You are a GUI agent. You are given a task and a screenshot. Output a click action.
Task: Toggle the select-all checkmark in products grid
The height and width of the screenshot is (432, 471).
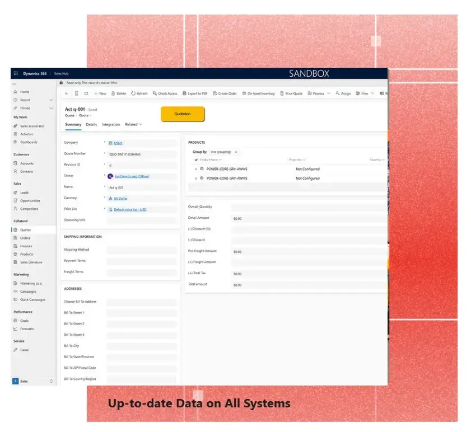coord(196,159)
